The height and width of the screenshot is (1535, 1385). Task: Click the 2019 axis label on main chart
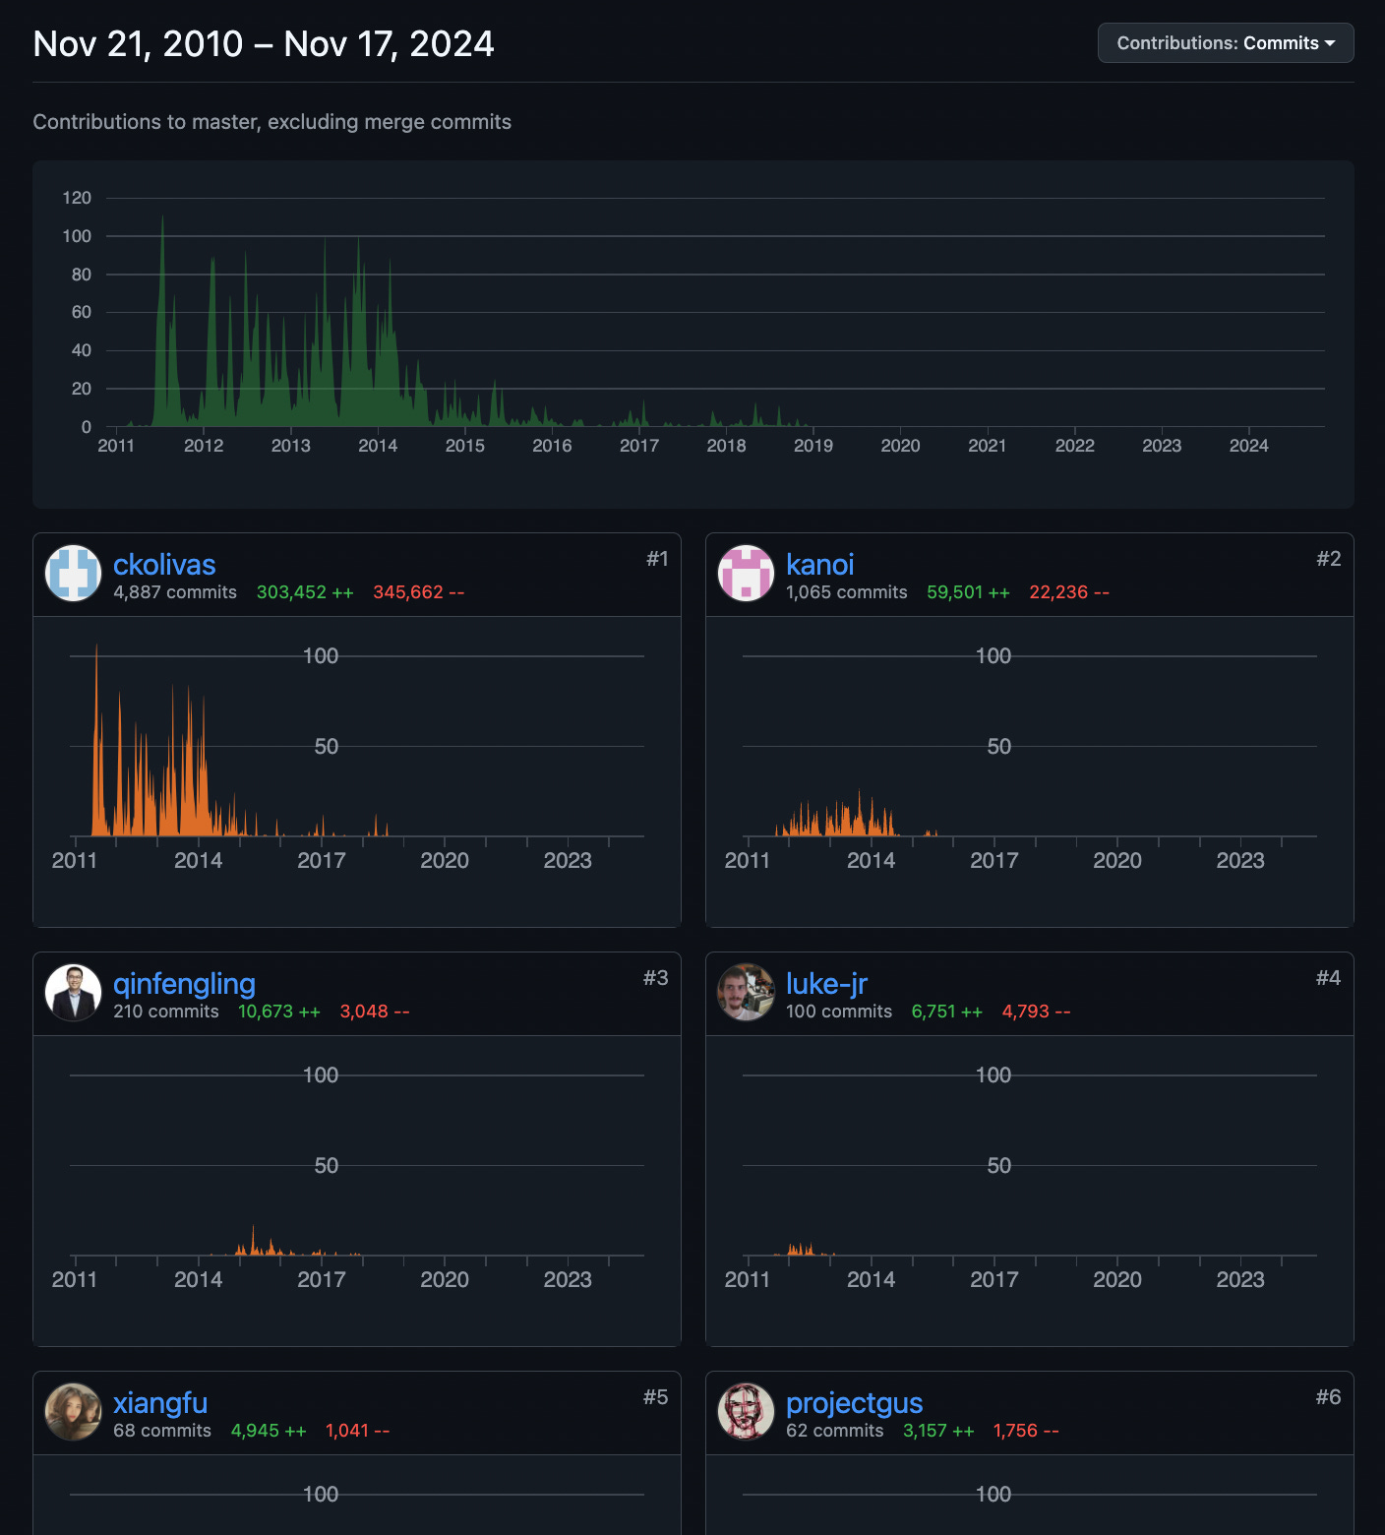[813, 446]
